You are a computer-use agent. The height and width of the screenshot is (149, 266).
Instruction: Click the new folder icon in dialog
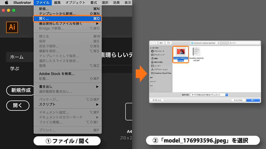tap(169, 43)
